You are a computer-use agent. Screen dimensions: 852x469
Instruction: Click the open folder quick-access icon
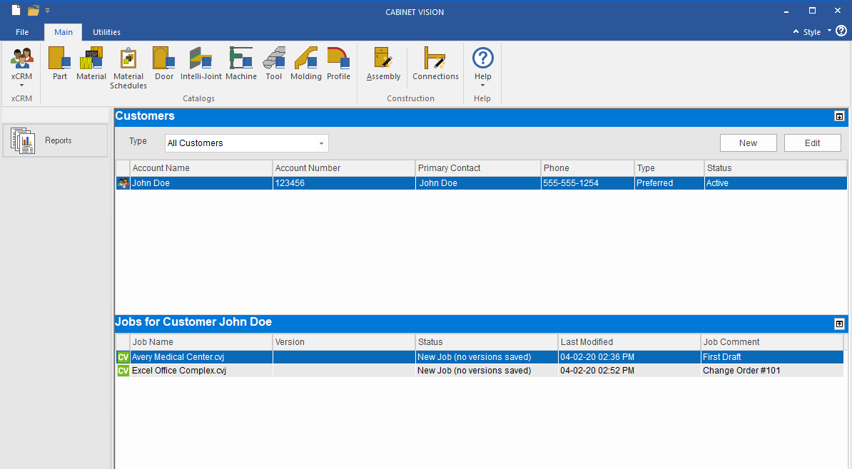coord(34,10)
